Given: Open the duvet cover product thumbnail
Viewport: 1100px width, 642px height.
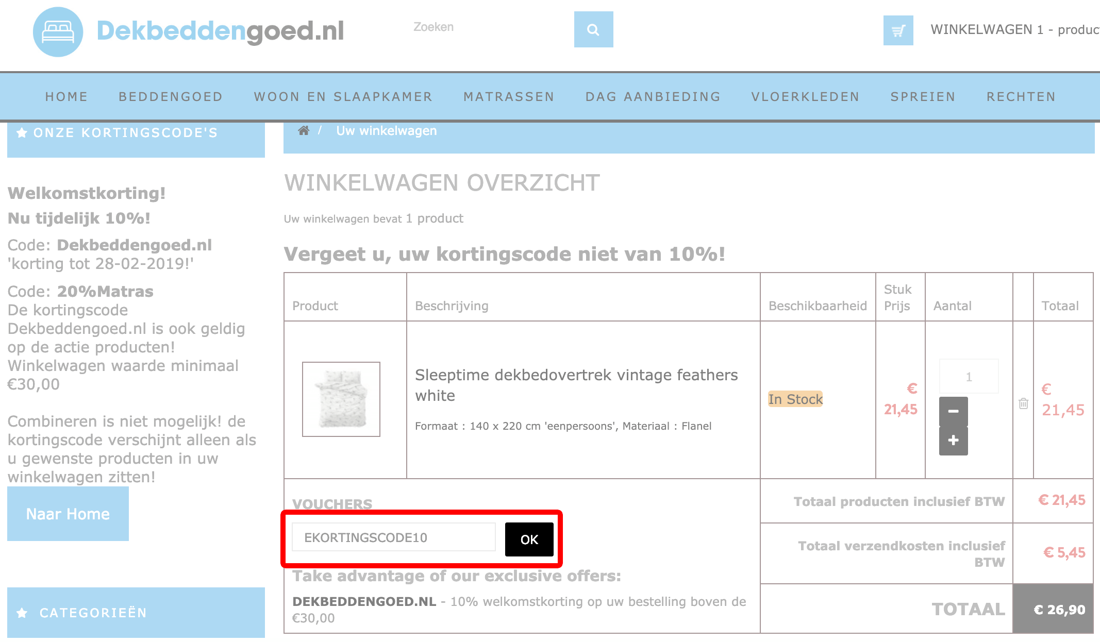Looking at the screenshot, I should pos(341,399).
